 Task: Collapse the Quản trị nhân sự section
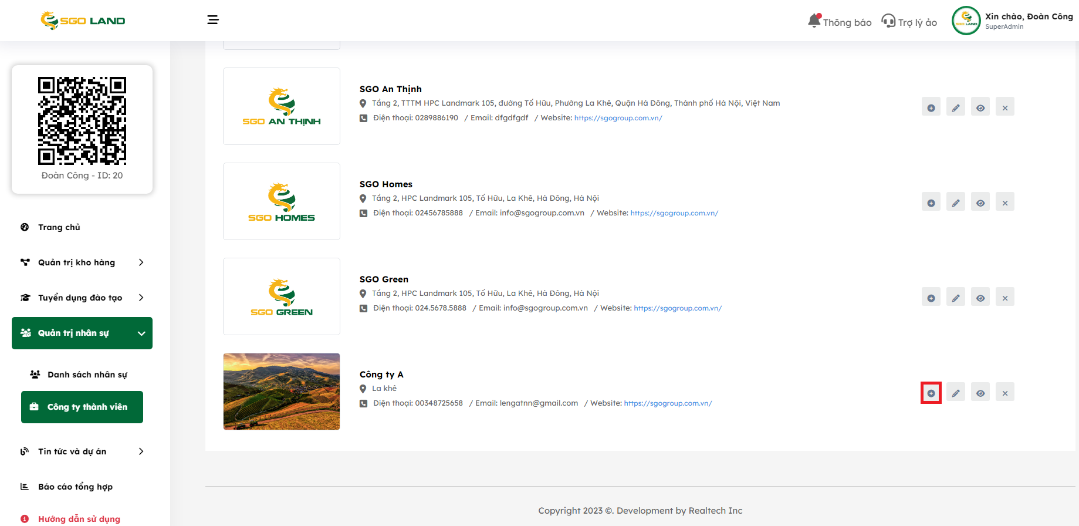point(82,333)
